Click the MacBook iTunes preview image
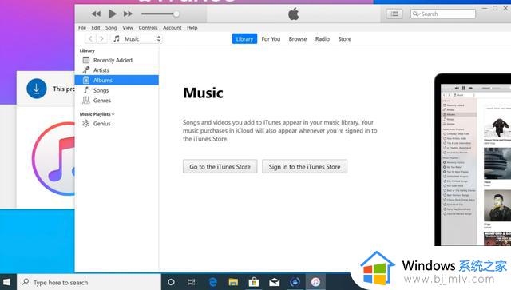 pos(473,160)
